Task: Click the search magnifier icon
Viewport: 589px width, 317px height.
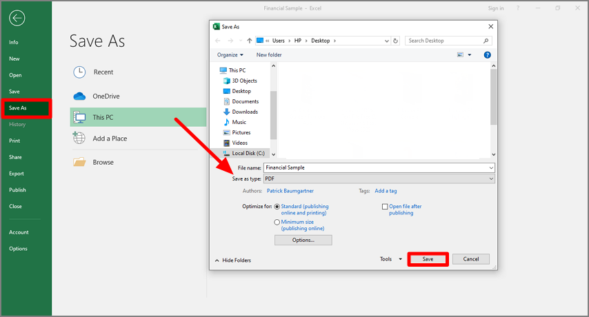Action: (x=486, y=41)
